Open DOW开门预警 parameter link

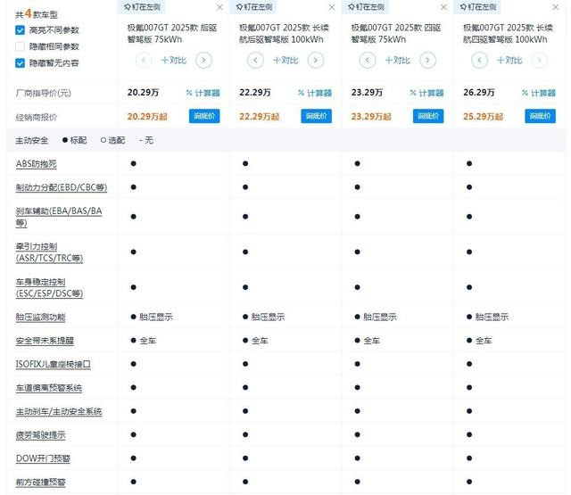pyautogui.click(x=43, y=458)
